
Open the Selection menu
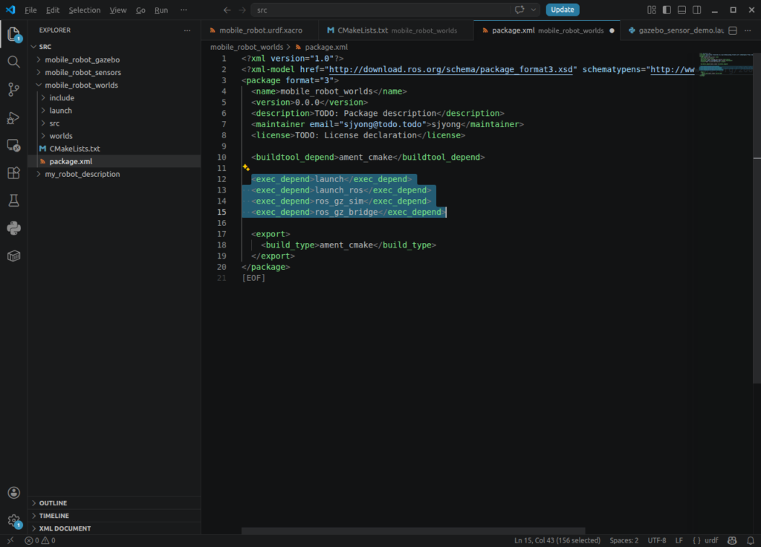(85, 10)
